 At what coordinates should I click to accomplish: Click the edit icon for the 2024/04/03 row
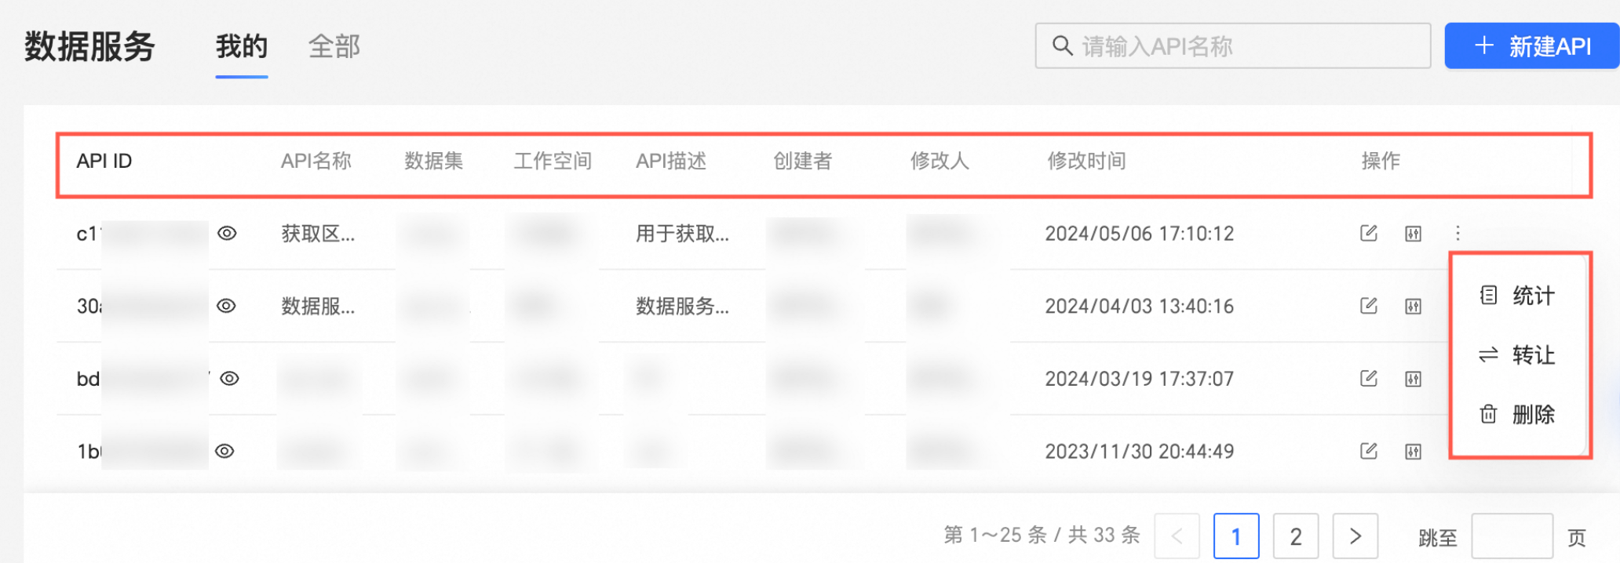click(1368, 305)
